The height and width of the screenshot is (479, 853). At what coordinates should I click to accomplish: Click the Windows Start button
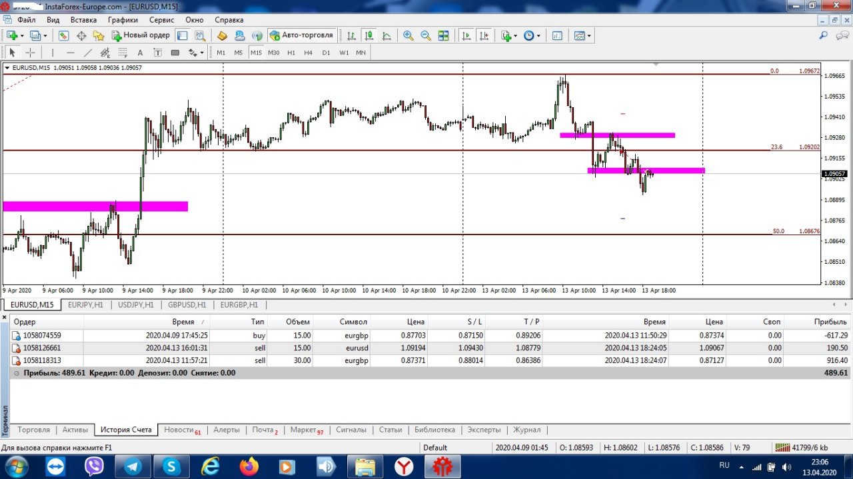pos(16,466)
